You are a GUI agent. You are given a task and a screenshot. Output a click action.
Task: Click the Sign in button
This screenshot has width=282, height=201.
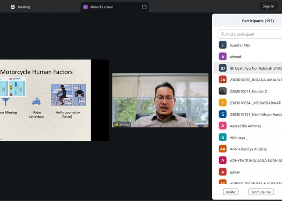tap(268, 6)
